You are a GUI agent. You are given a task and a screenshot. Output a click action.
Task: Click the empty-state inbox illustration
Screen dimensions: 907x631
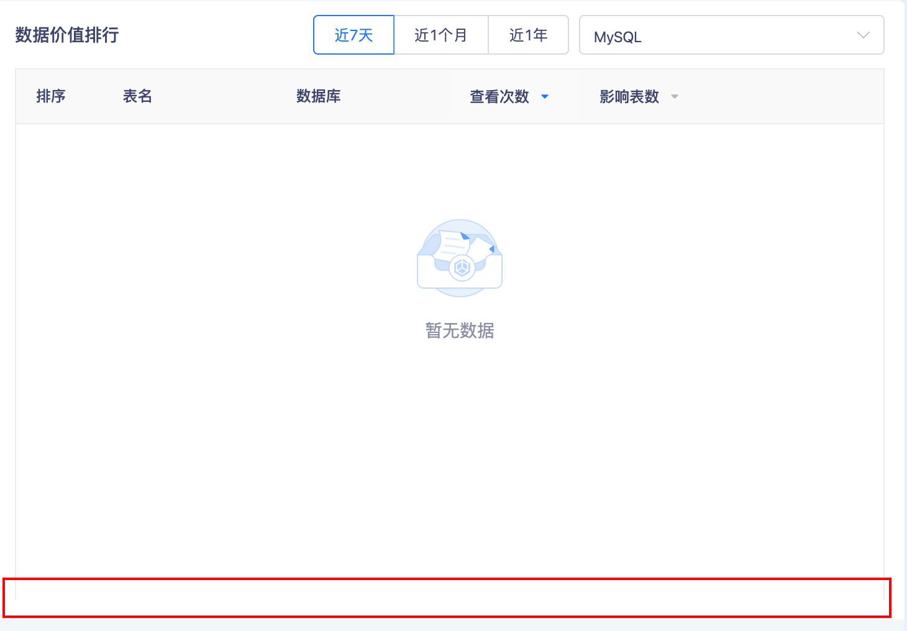coord(460,258)
